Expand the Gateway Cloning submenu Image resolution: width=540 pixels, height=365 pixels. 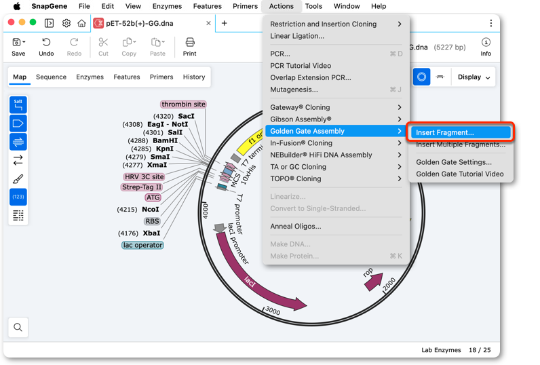[335, 107]
